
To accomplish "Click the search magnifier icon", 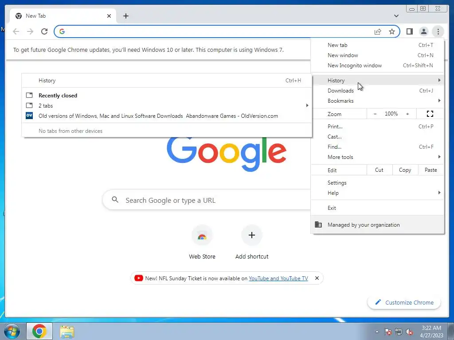I will pos(115,200).
